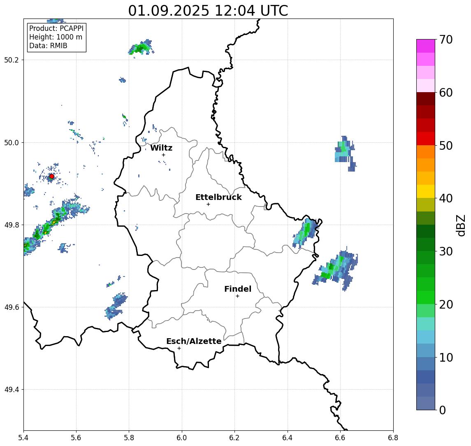
Task: Click the longitude label 6.8
Action: pyautogui.click(x=393, y=438)
